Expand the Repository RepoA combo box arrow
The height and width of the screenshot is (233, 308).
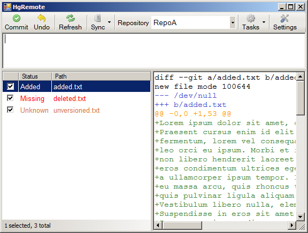233,22
